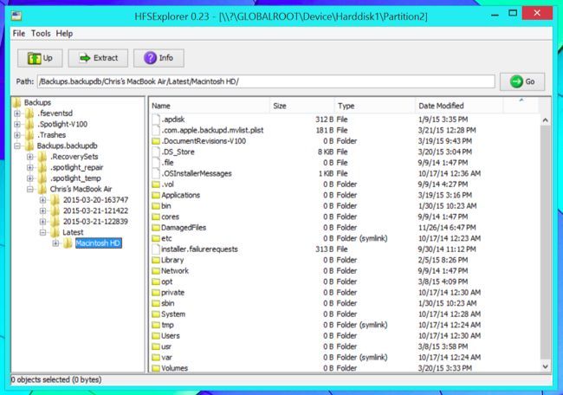Select the var folder name
The height and width of the screenshot is (395, 563).
(x=166, y=358)
